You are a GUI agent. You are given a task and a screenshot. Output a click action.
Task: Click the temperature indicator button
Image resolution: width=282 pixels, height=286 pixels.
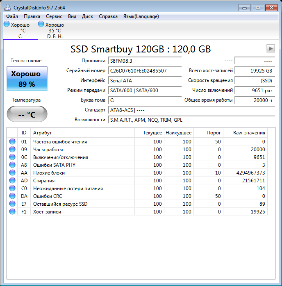[27, 114]
